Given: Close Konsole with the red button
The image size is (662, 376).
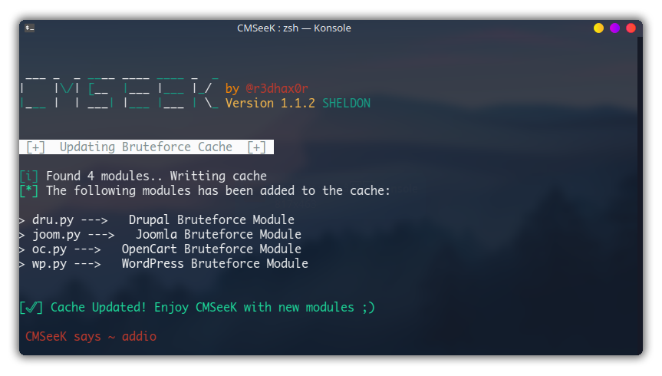Looking at the screenshot, I should (631, 28).
